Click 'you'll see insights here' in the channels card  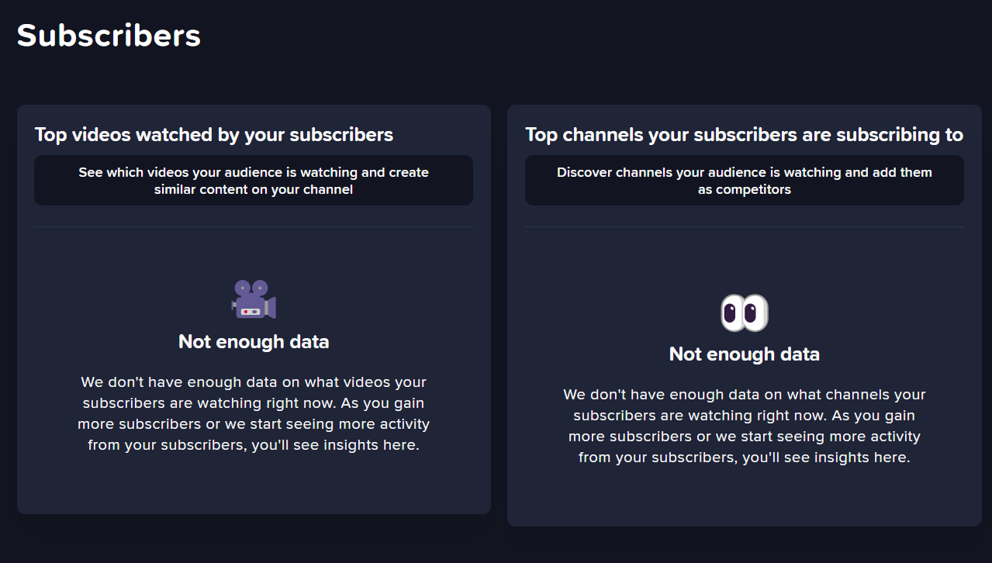[x=825, y=458]
